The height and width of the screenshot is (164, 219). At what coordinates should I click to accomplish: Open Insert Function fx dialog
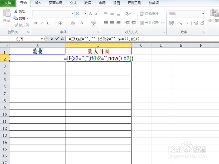pyautogui.click(x=62, y=39)
